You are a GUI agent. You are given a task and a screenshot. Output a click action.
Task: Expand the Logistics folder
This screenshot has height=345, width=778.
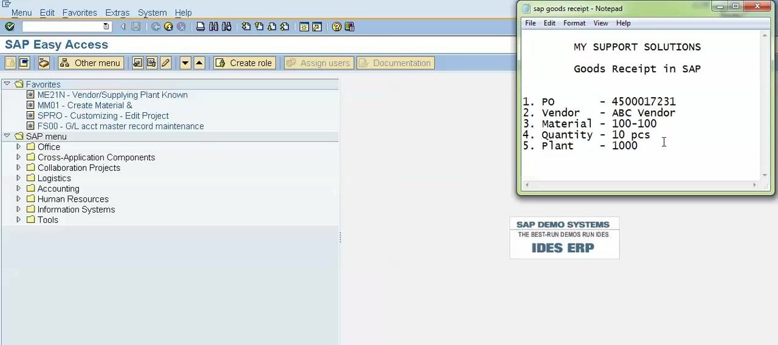18,178
